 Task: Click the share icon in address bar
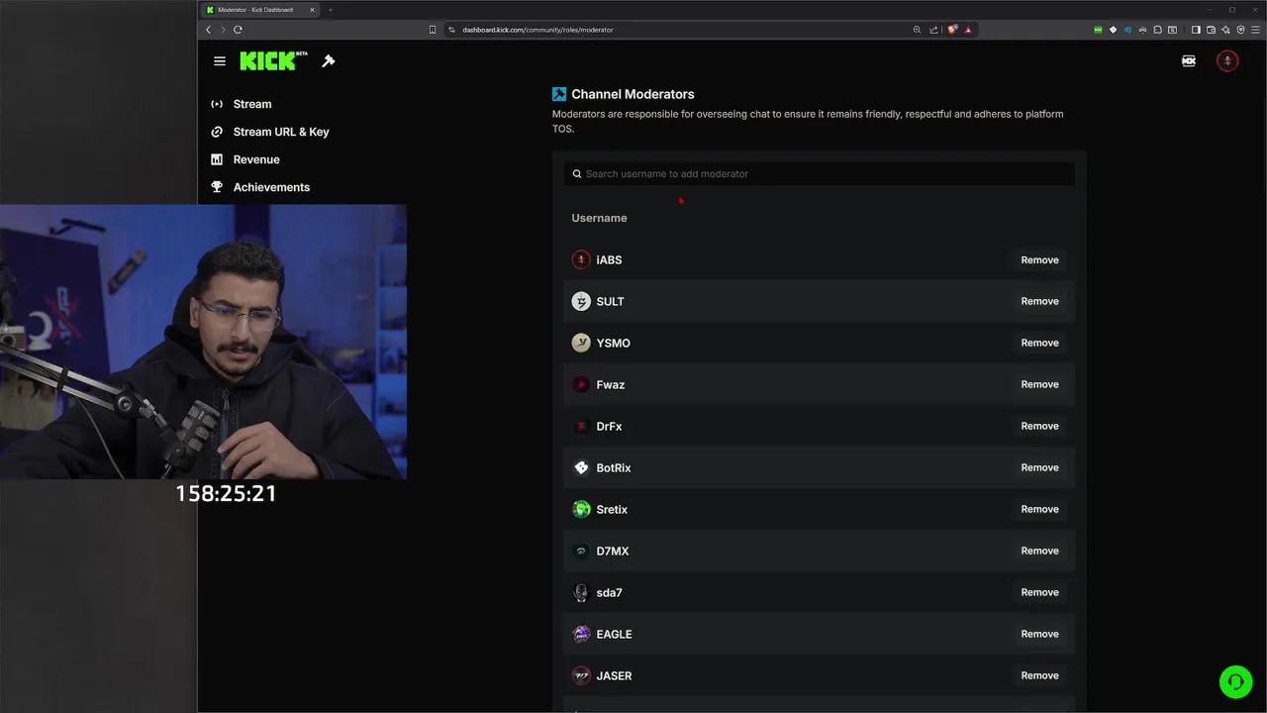click(933, 30)
